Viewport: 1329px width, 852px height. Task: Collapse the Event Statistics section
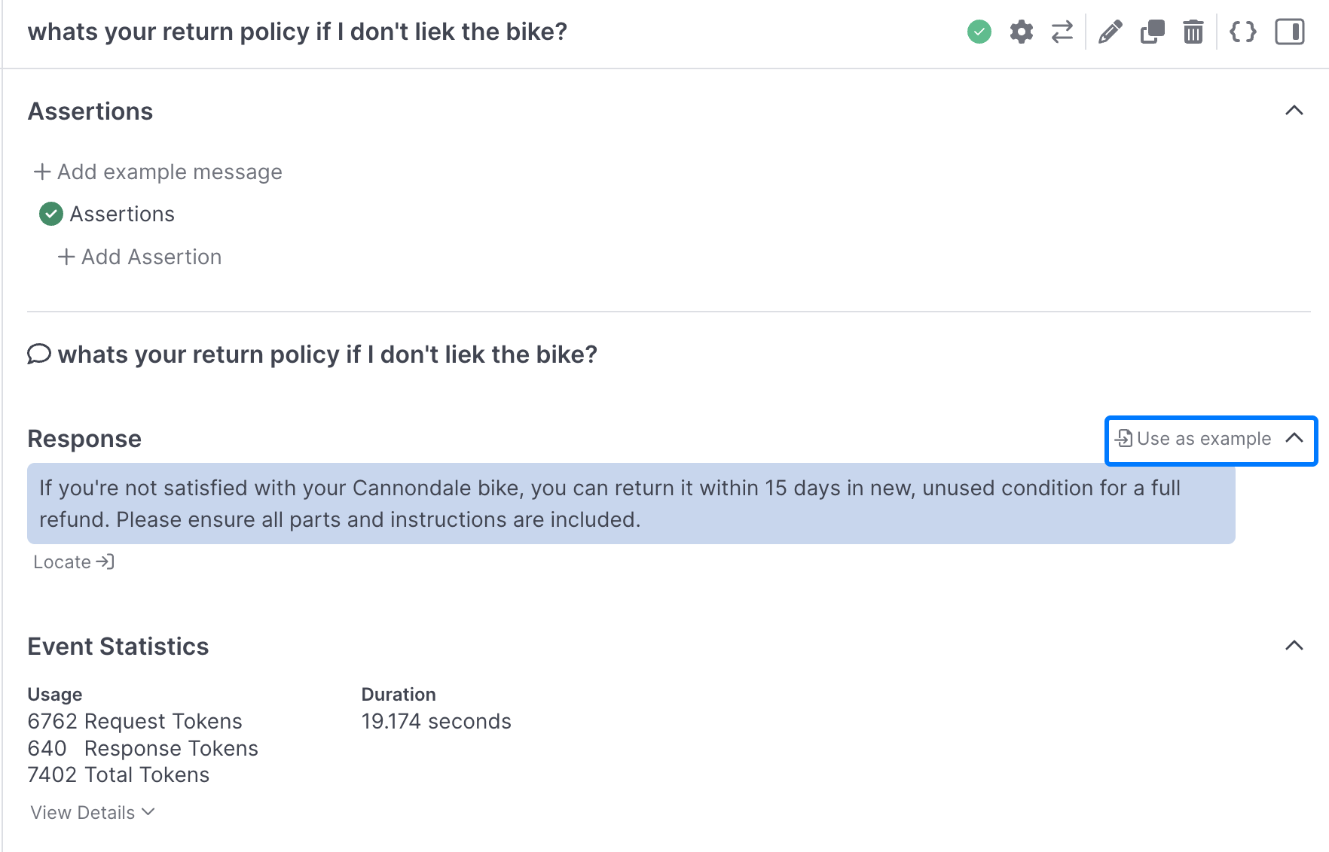tap(1294, 646)
